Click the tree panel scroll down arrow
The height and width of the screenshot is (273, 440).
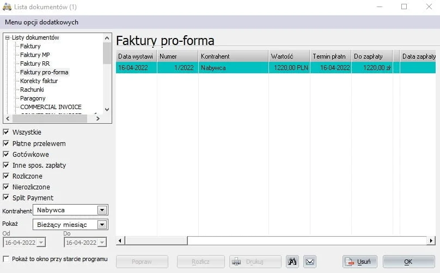tap(107, 110)
